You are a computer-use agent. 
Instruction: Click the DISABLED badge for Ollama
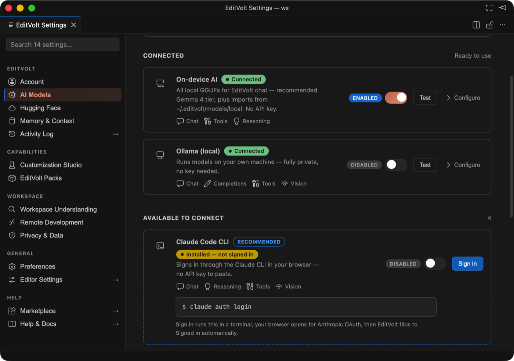click(x=364, y=165)
